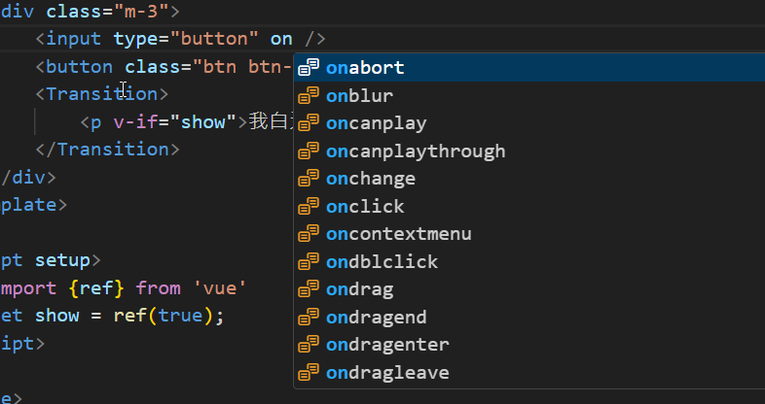
Task: Click the property icon next to onblur
Action: (309, 95)
